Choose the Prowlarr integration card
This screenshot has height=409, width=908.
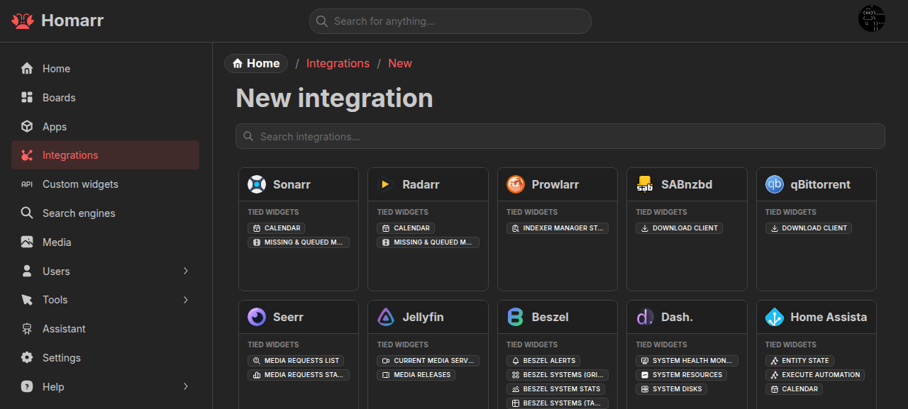click(558, 229)
